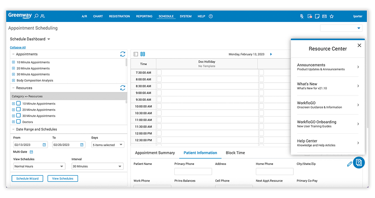Click the search magnifier icon beside Greenway logo
Viewport: 375px width, 198px height.
click(36, 16)
